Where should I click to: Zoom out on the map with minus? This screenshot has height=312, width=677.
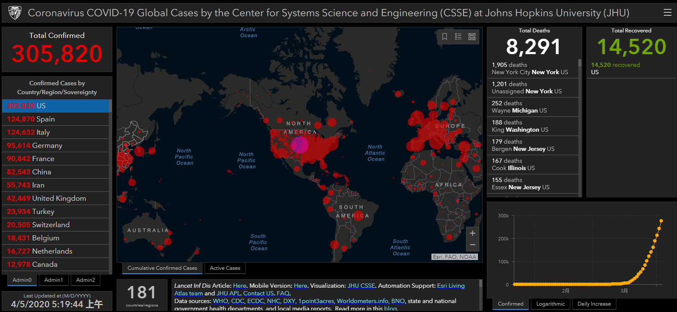pos(472,245)
